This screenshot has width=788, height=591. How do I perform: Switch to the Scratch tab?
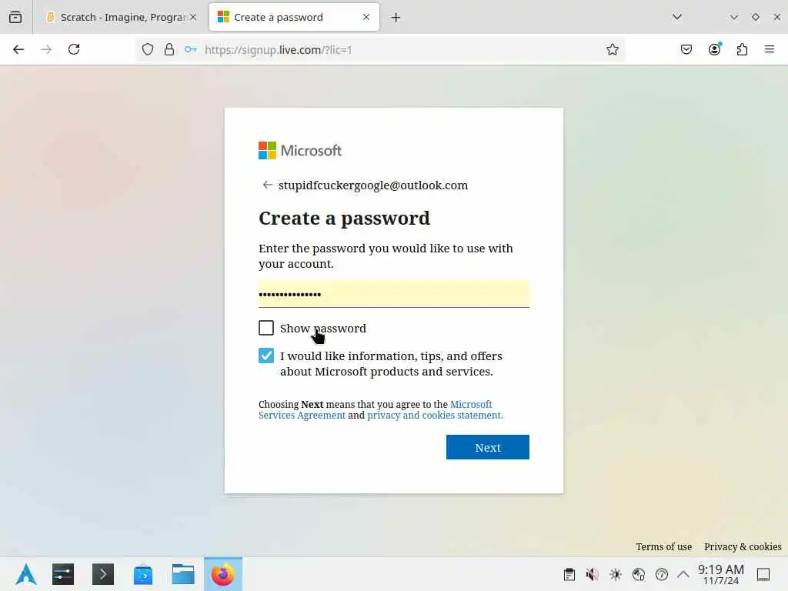(x=121, y=17)
